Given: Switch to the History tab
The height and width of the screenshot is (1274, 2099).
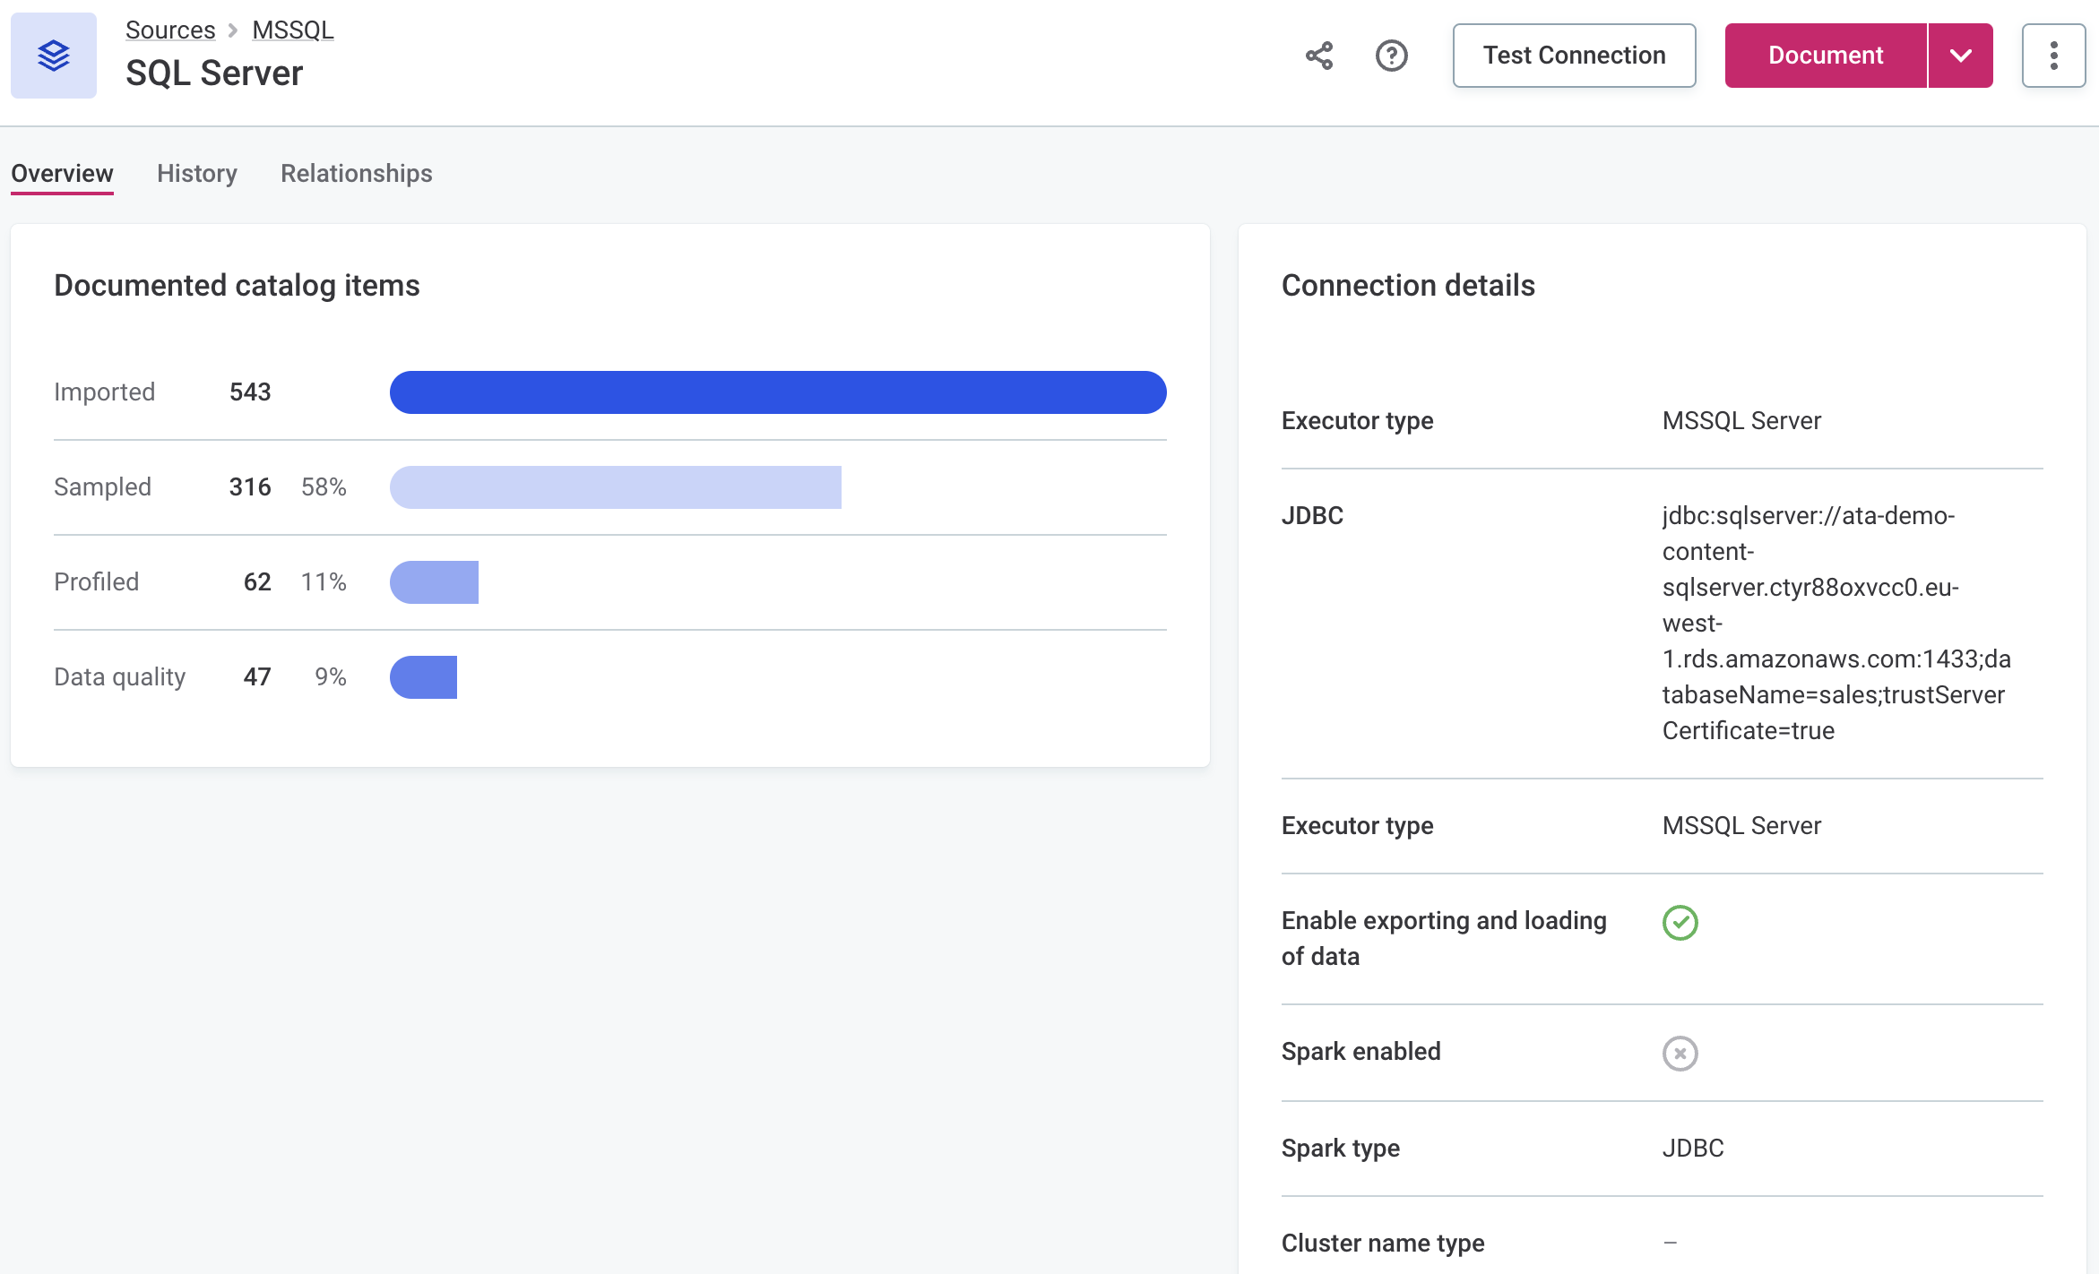Looking at the screenshot, I should tap(196, 173).
